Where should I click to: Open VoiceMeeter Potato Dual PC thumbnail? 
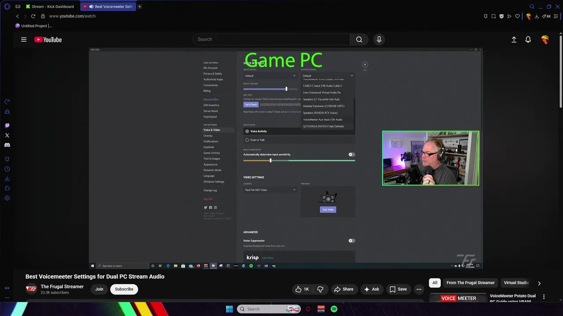point(457,298)
